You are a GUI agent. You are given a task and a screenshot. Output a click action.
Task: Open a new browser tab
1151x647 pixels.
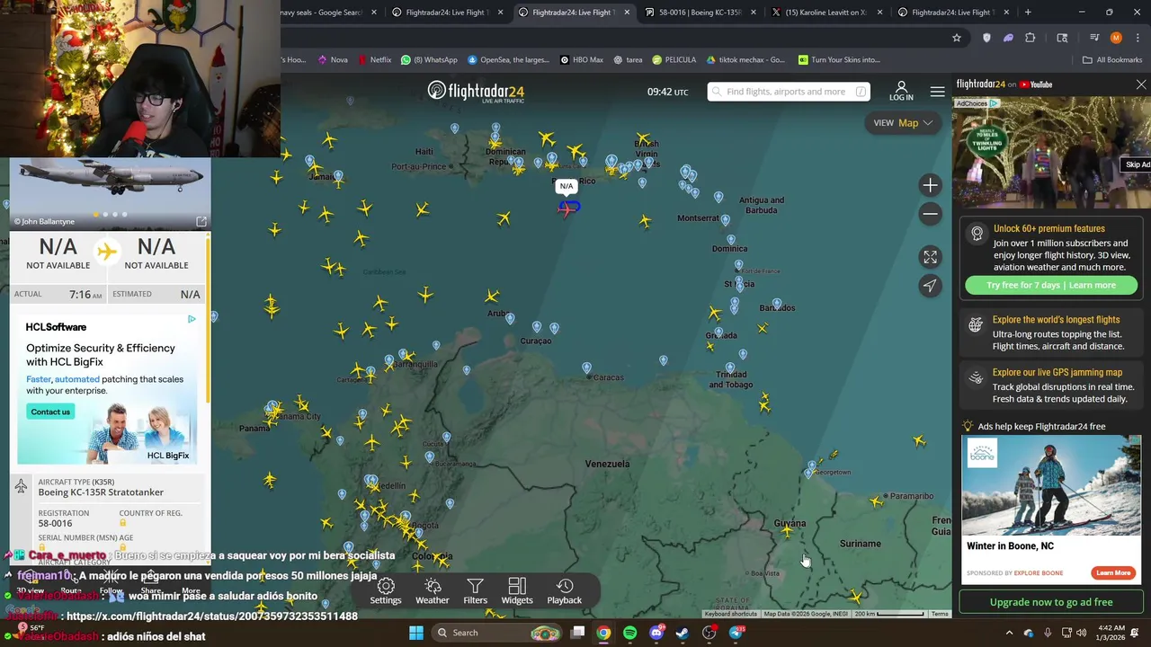[1028, 13]
